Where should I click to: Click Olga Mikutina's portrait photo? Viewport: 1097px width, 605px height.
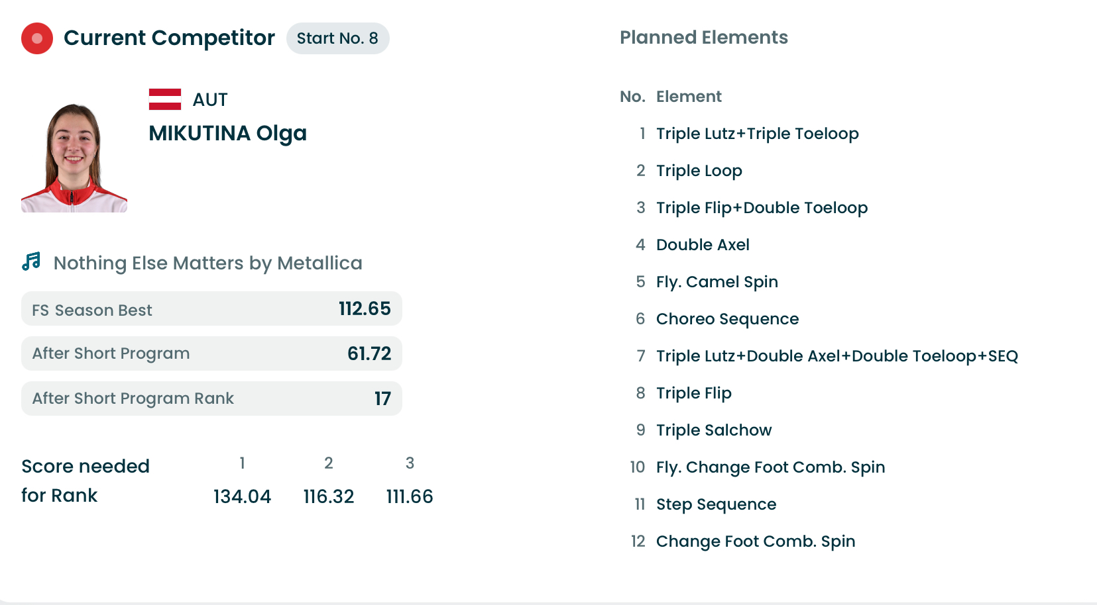coord(74,158)
